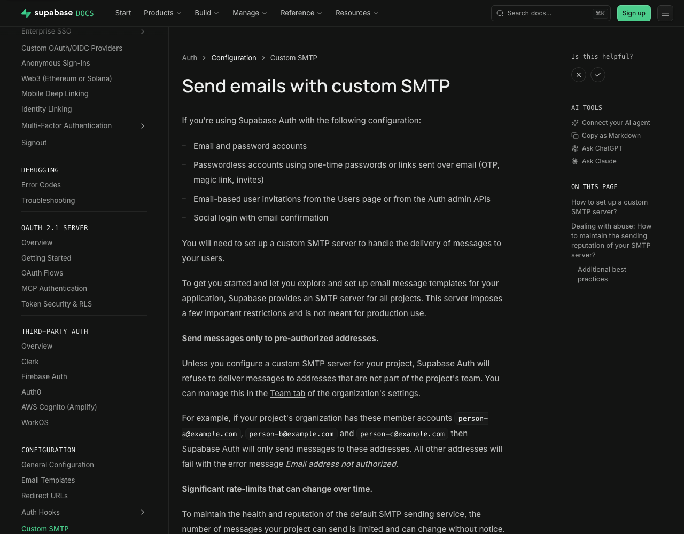This screenshot has width=684, height=534.
Task: Select Custom SMTP in sidebar
Action: pos(45,529)
